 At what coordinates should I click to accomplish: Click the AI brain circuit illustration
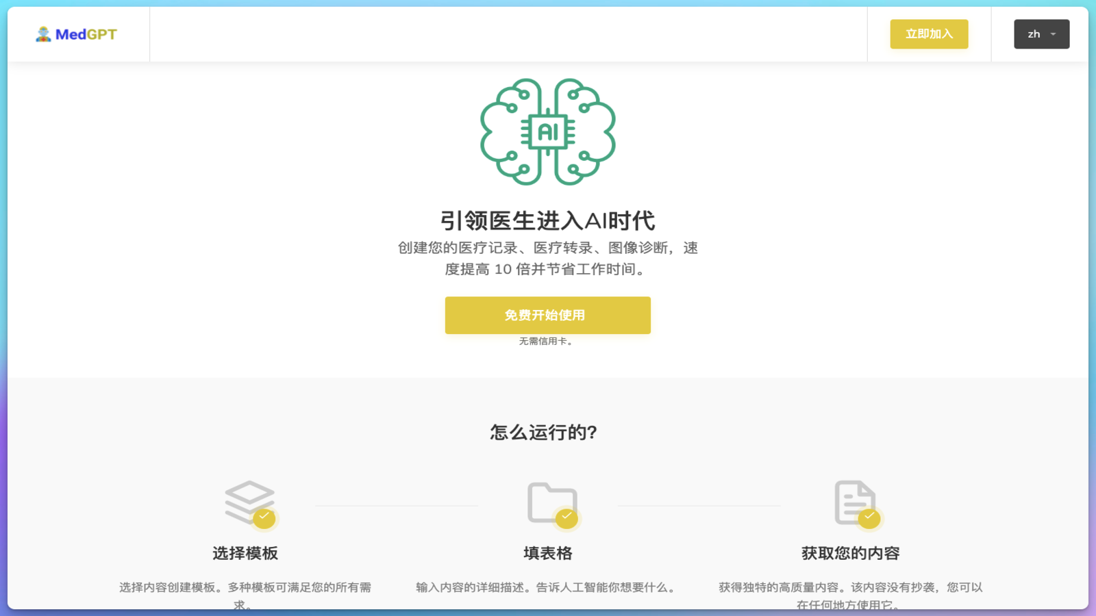coord(547,132)
